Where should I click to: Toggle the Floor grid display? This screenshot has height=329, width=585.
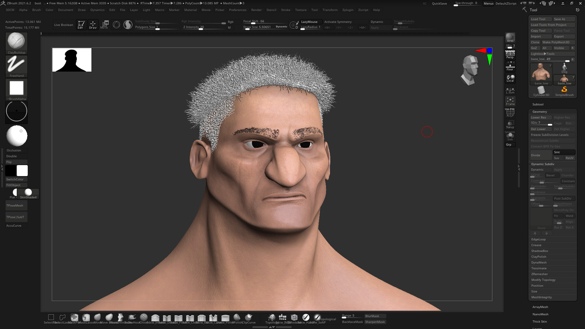(510, 66)
